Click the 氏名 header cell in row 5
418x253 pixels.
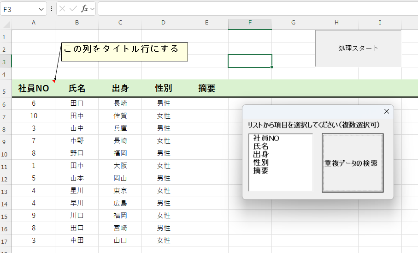(x=77, y=88)
